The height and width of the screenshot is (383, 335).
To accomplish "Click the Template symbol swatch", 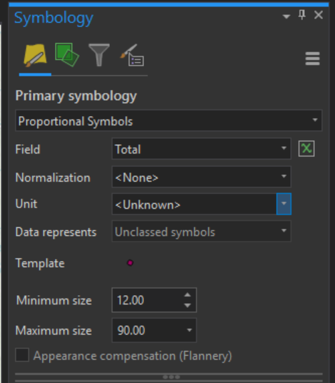I will click(x=130, y=263).
